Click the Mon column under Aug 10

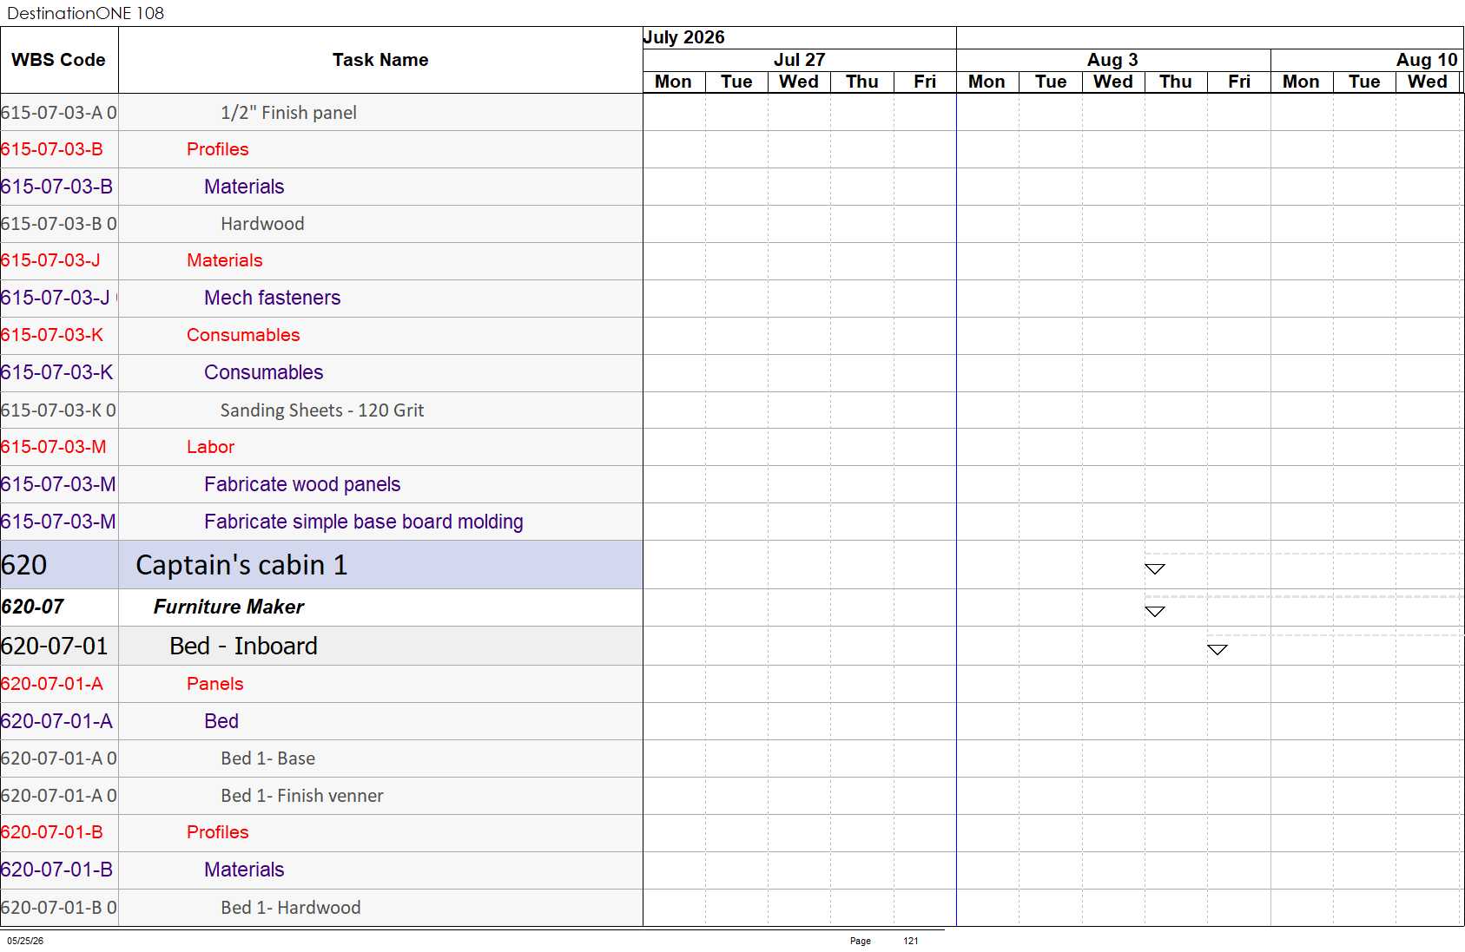(x=1301, y=82)
